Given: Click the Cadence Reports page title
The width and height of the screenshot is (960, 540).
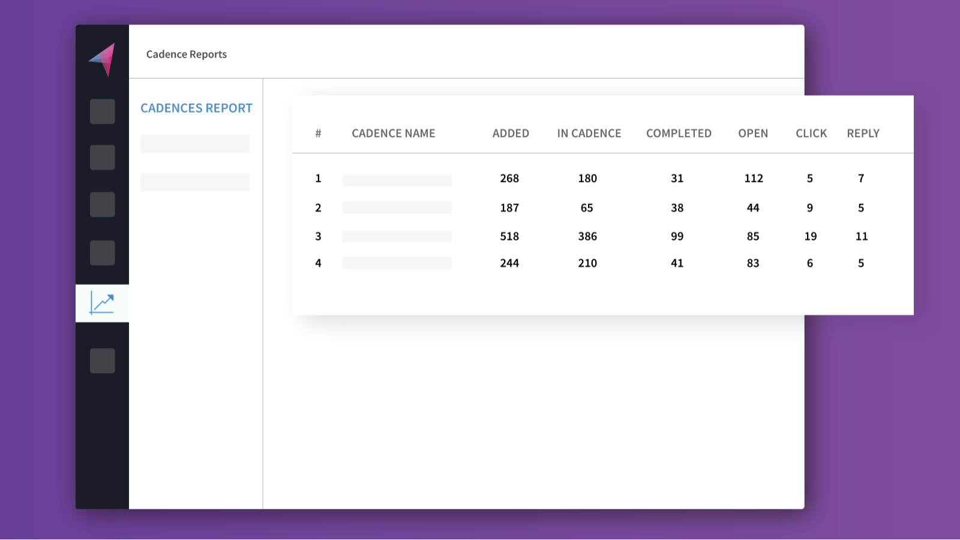Looking at the screenshot, I should point(187,54).
